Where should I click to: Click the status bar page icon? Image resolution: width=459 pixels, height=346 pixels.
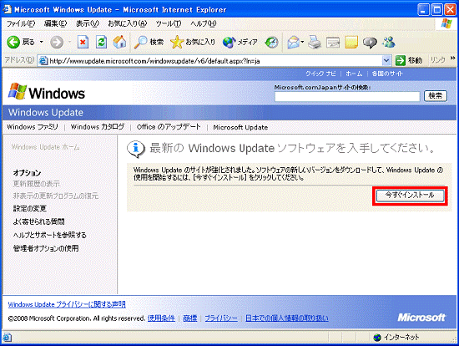click(x=7, y=338)
